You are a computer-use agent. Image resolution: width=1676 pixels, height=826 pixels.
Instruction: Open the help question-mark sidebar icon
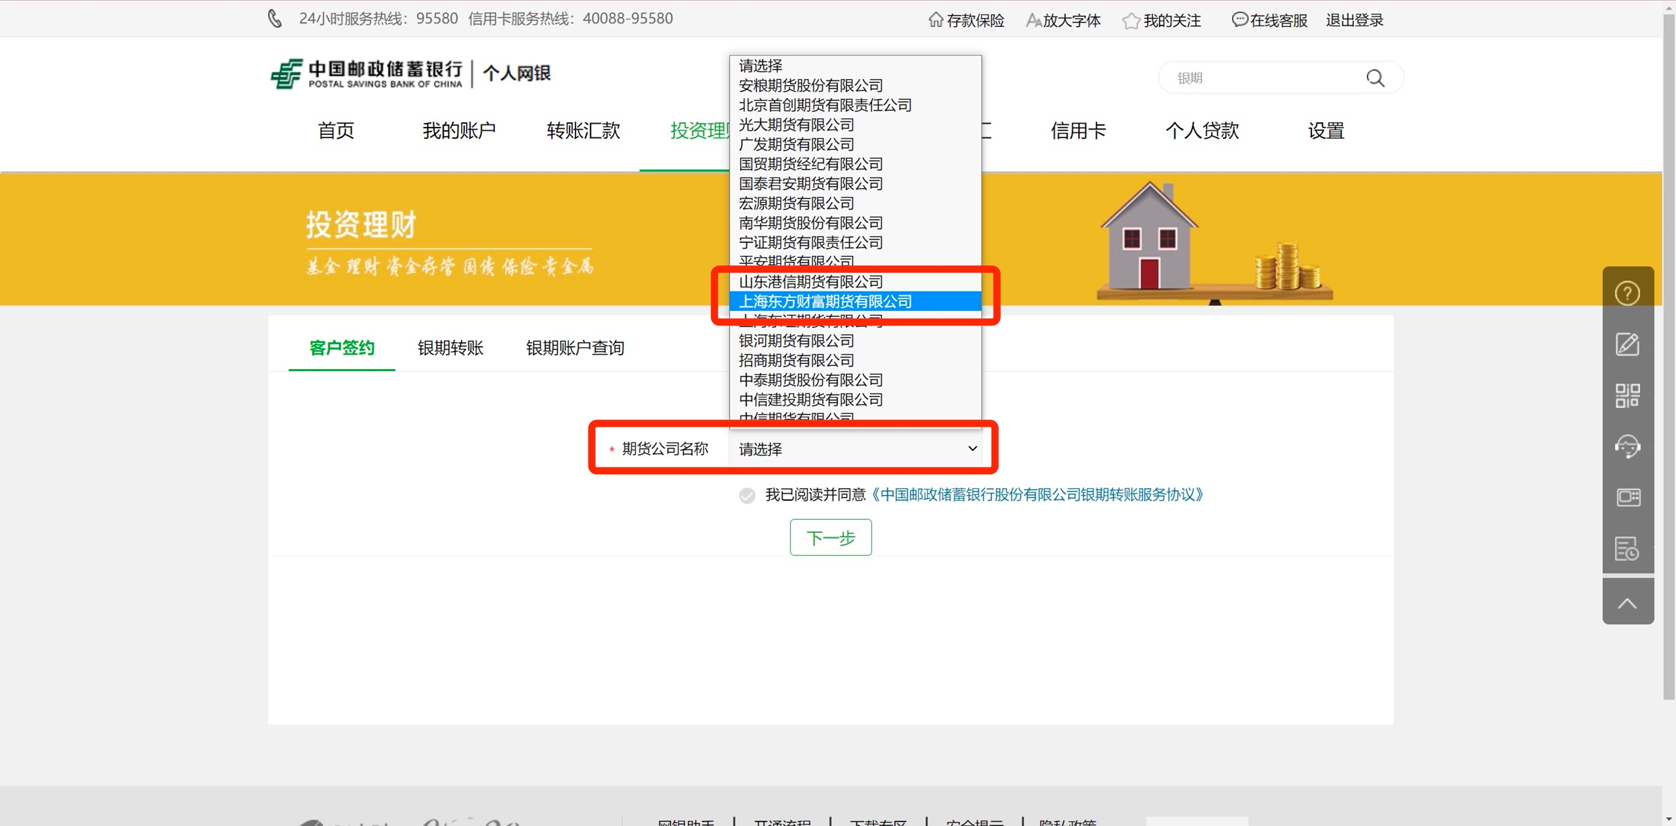(1628, 293)
